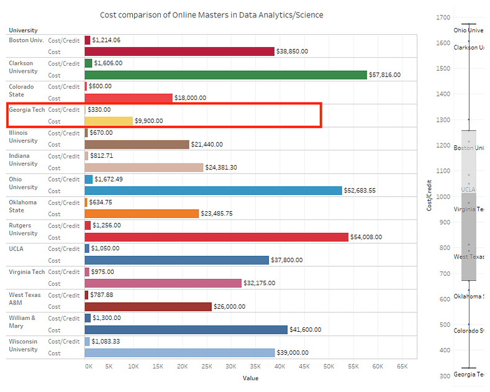
Task: Select the William & Mary $41,600.00 bar
Action: [186, 330]
